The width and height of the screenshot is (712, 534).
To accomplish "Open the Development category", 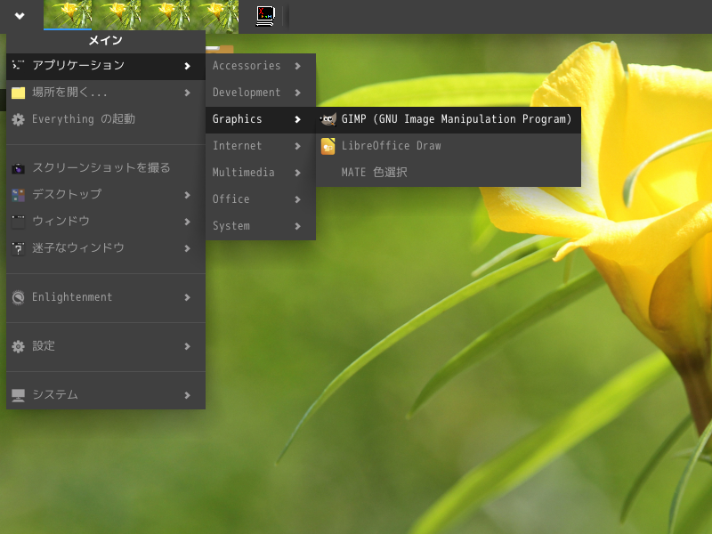I will point(261,93).
